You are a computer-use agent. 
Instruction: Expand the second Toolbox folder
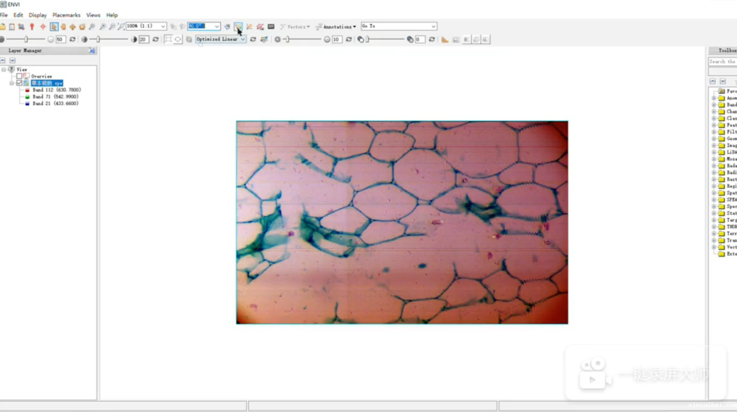pyautogui.click(x=714, y=98)
